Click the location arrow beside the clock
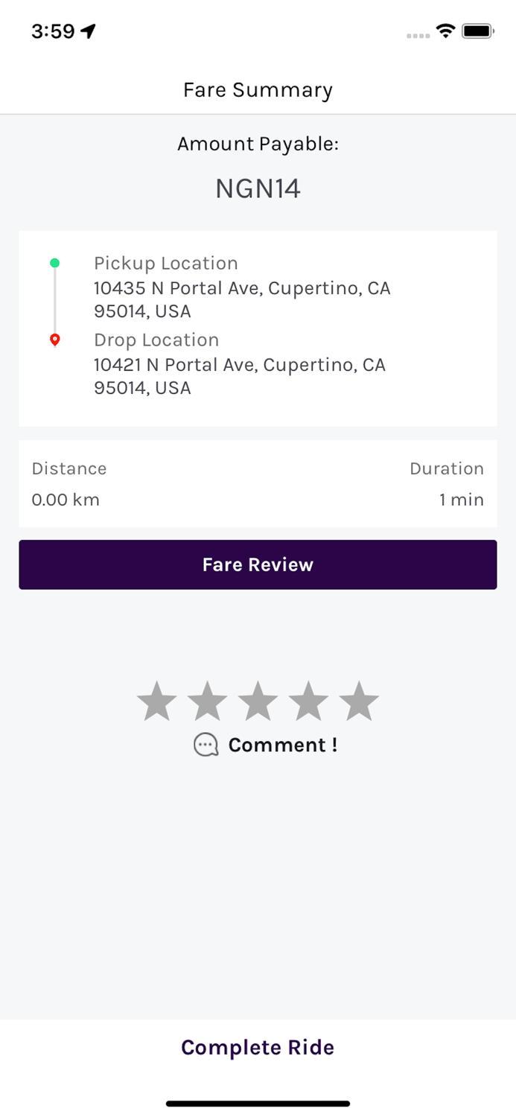The image size is (516, 1117). (x=87, y=31)
